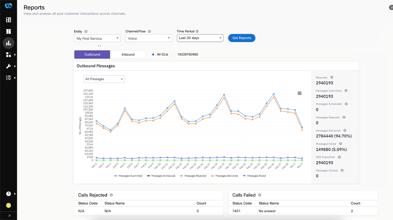The image size is (393, 220).
Task: Click info icon next to Messages Delivered
Action: pos(345,131)
